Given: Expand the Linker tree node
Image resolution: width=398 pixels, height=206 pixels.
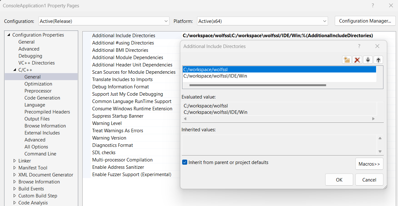Looking at the screenshot, I should pos(15,161).
